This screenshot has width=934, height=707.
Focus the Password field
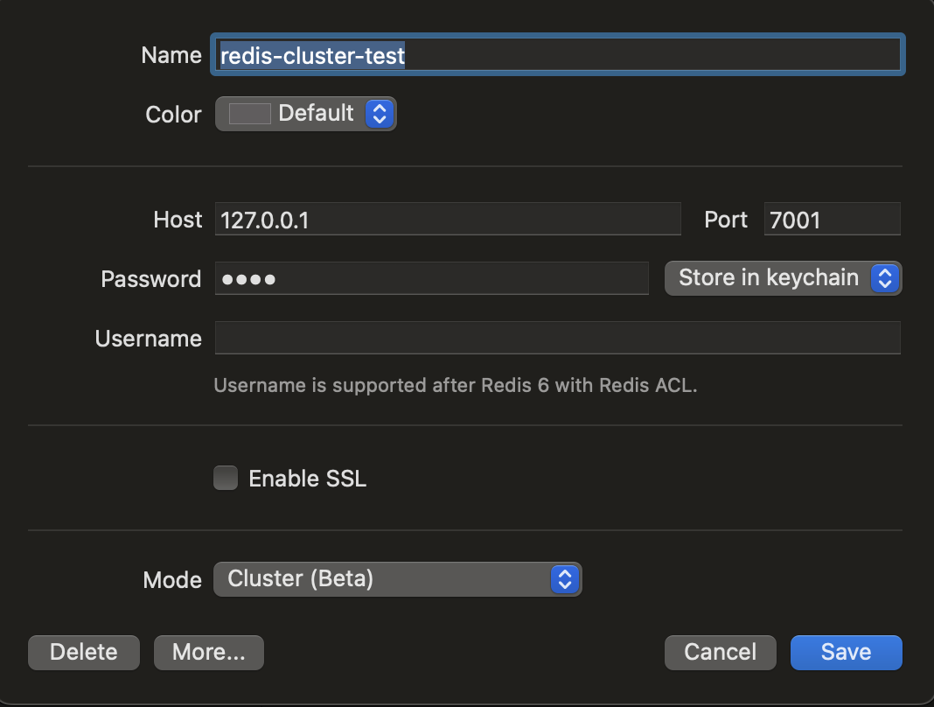point(431,278)
